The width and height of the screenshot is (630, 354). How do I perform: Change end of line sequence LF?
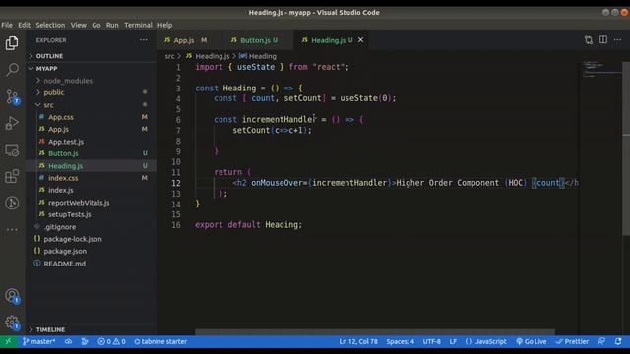[x=453, y=341]
